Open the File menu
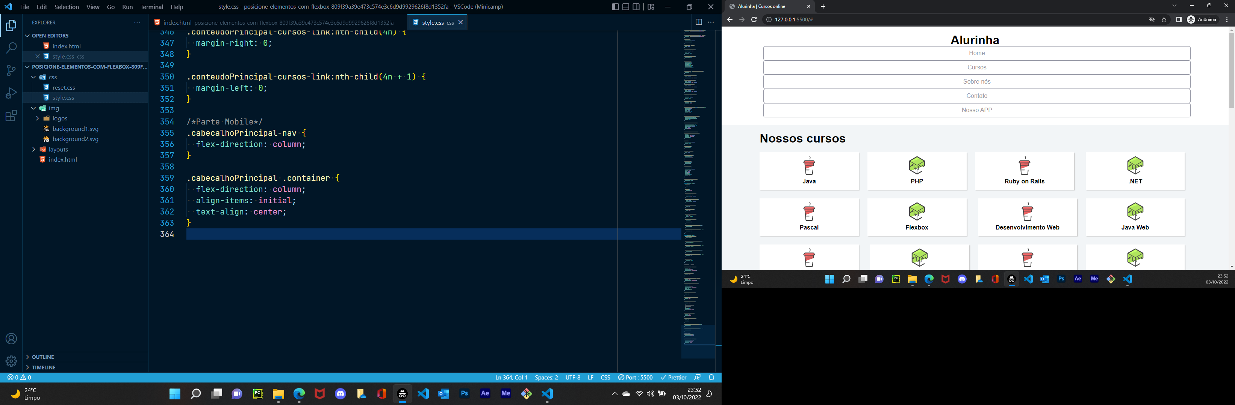 (x=25, y=7)
